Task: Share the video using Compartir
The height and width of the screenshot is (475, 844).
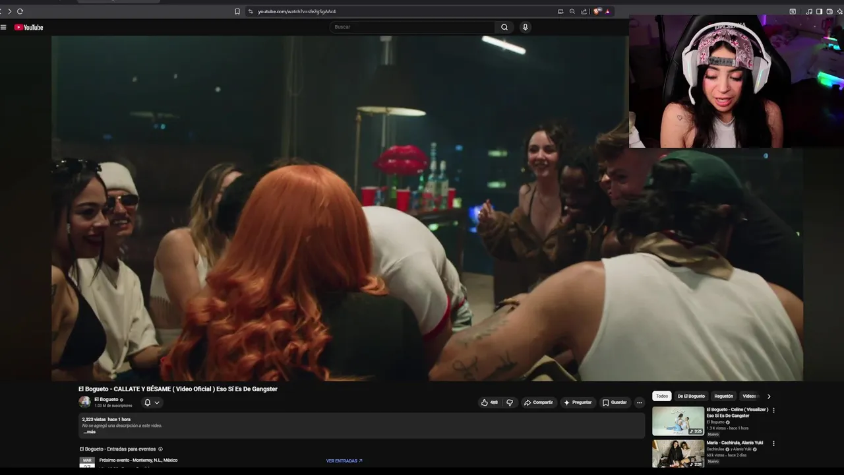Action: click(x=539, y=402)
